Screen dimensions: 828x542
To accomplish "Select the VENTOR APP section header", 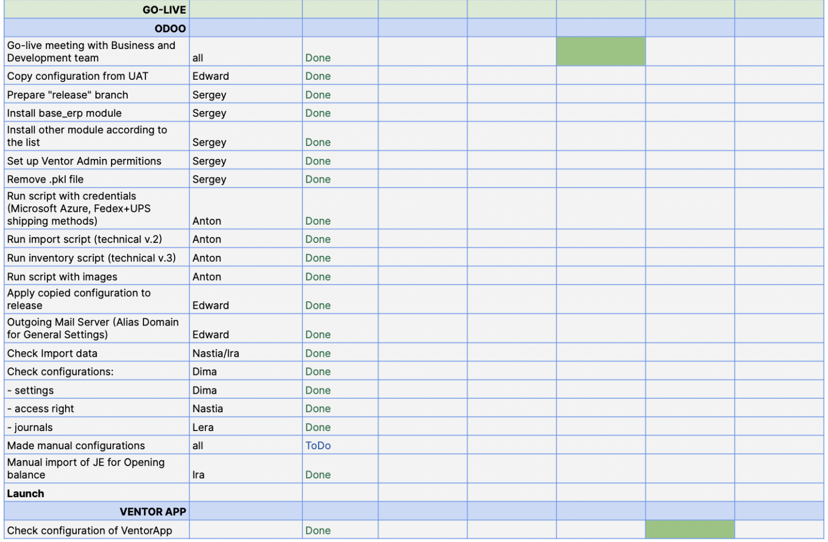I will 96,511.
